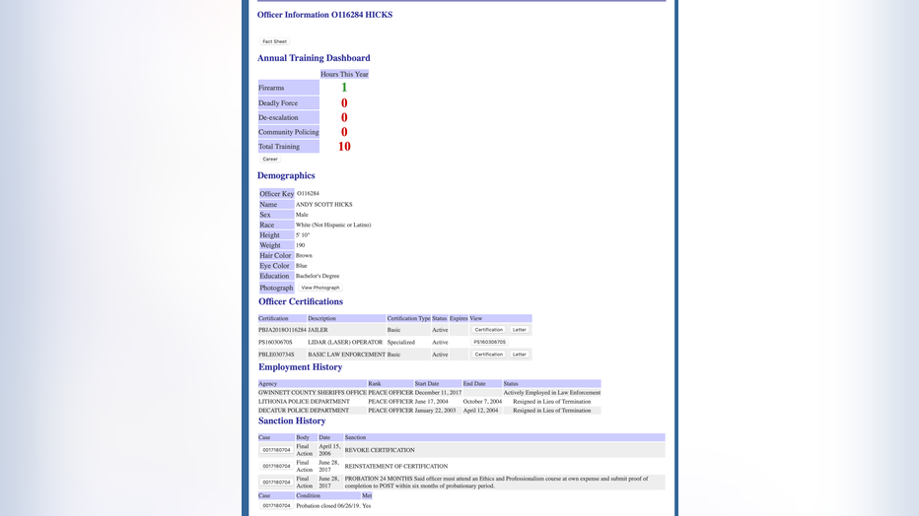
Task: Open case 0017180704 for REINSTATEMENT OF CERTIFICATION
Action: [x=277, y=467]
